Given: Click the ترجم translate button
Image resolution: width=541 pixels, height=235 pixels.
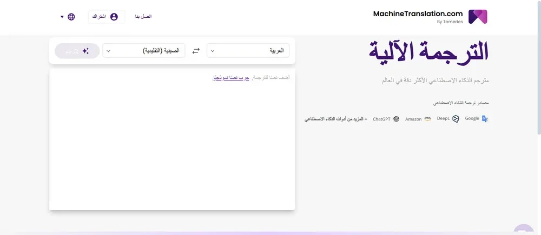Looking at the screenshot, I should pyautogui.click(x=77, y=51).
